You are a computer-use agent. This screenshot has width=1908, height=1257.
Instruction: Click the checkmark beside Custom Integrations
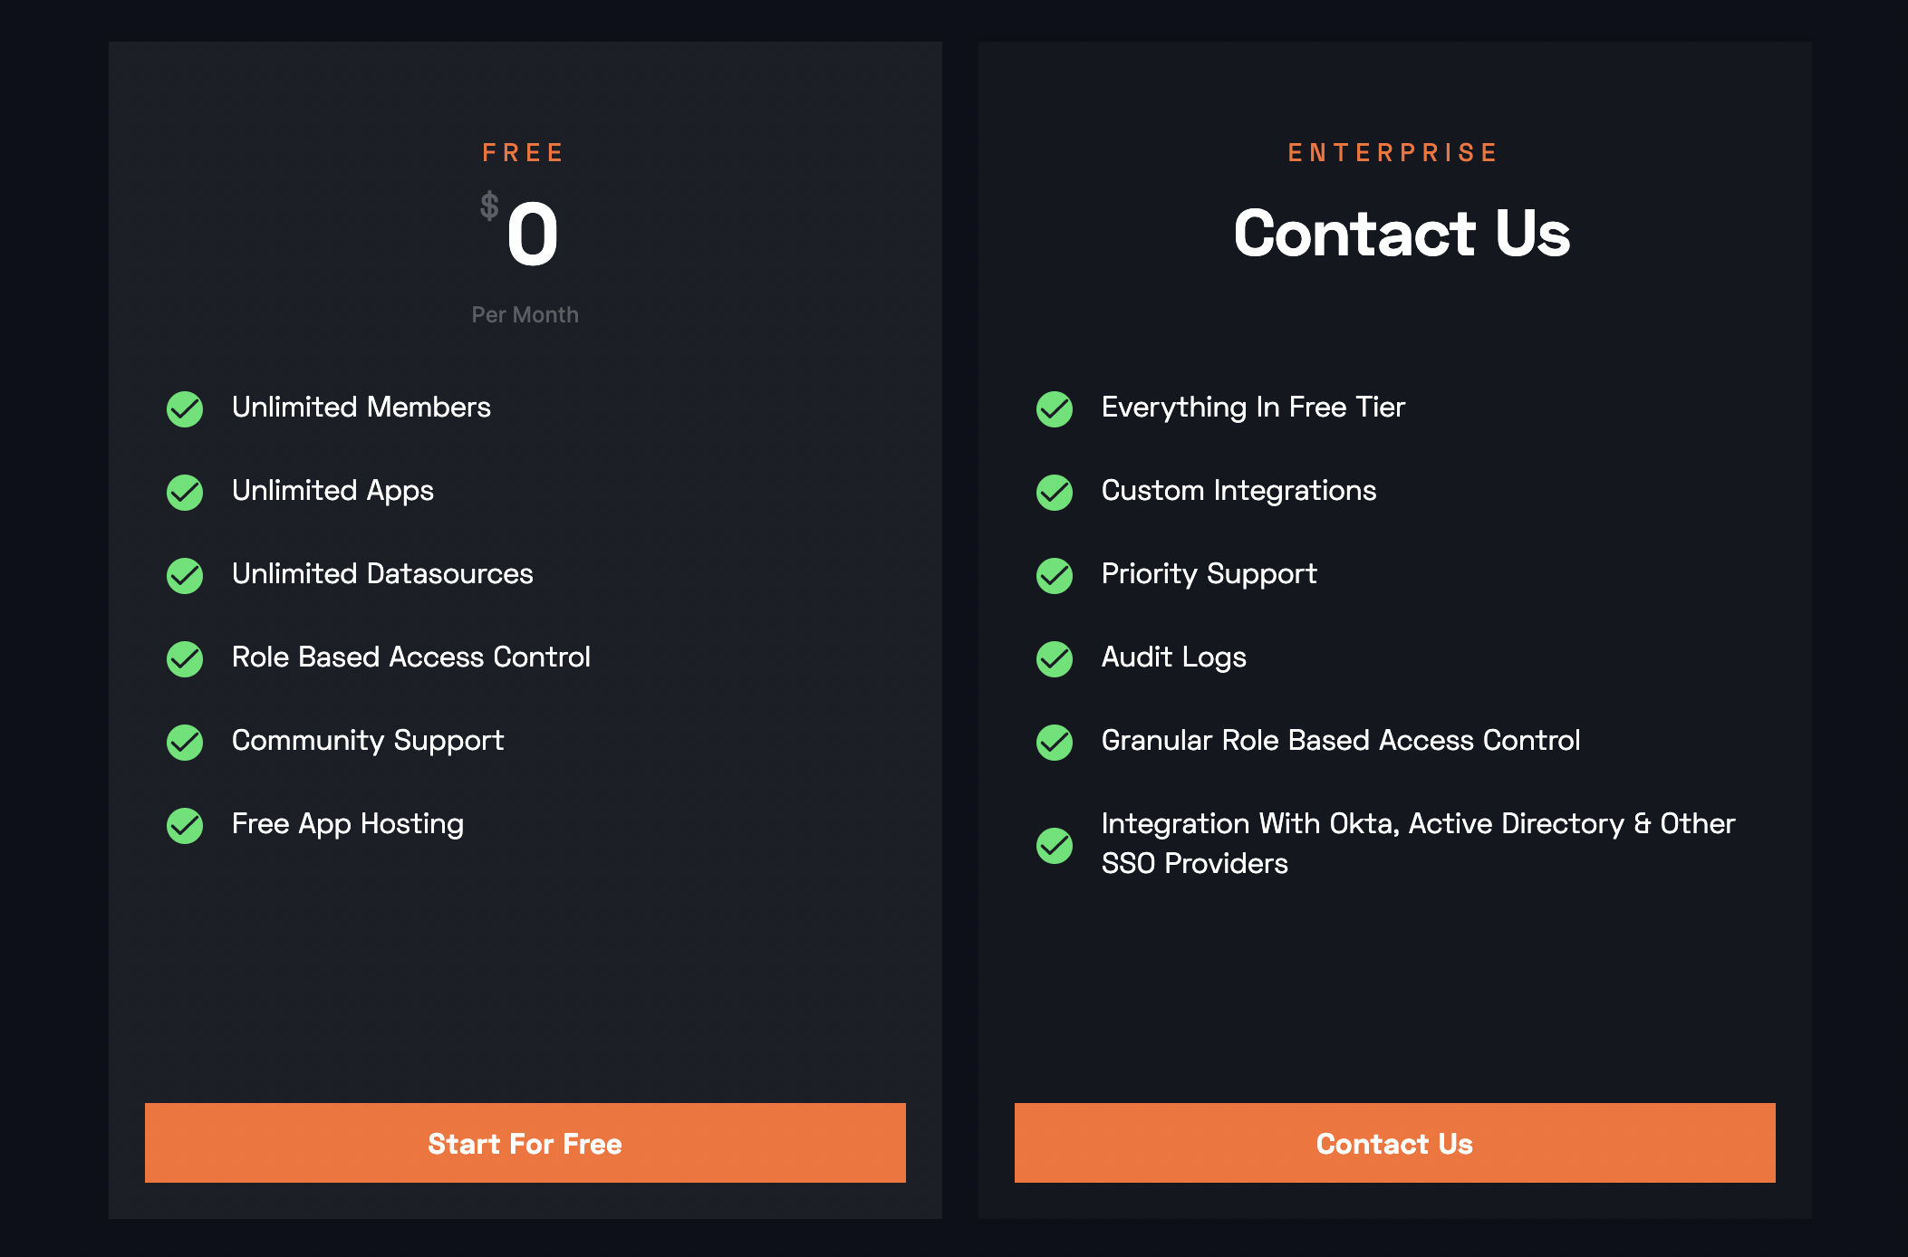pos(1053,493)
